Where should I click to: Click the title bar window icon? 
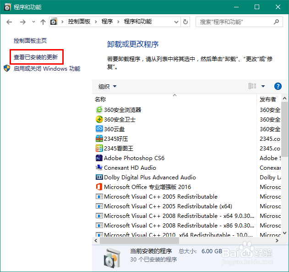click(x=7, y=7)
